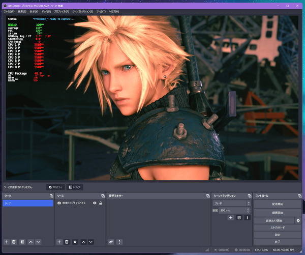Open the audio mixer three-dot menu
The image size is (305, 255).
[119, 242]
